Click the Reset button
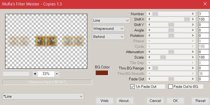This screenshot has height=105, width=210. coord(200,101)
